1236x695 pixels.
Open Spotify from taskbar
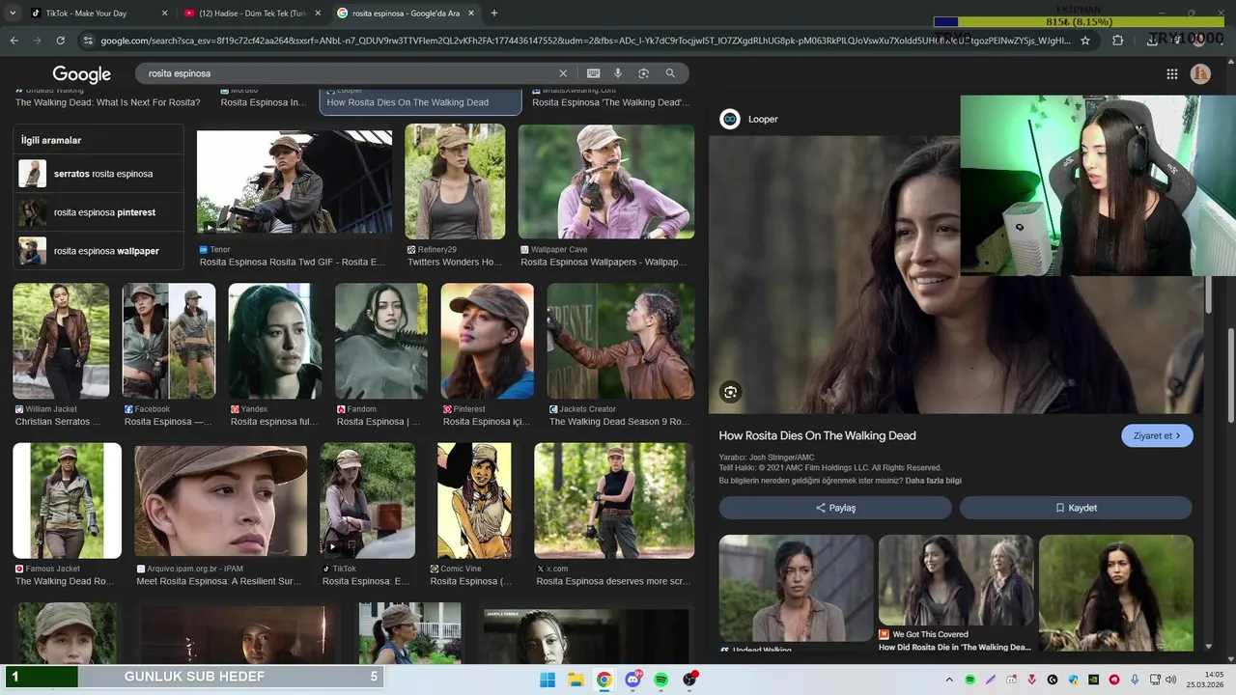(661, 680)
